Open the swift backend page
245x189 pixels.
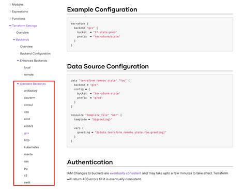tap(27, 182)
